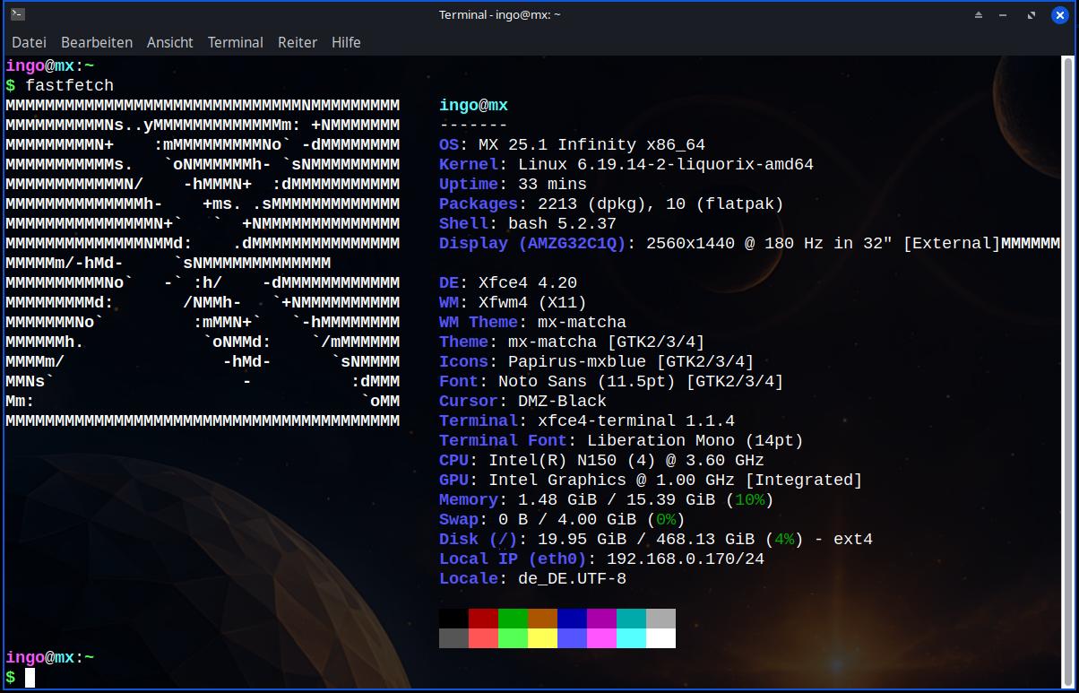Click the dark red color block
This screenshot has height=693, width=1079.
pyautogui.click(x=483, y=619)
